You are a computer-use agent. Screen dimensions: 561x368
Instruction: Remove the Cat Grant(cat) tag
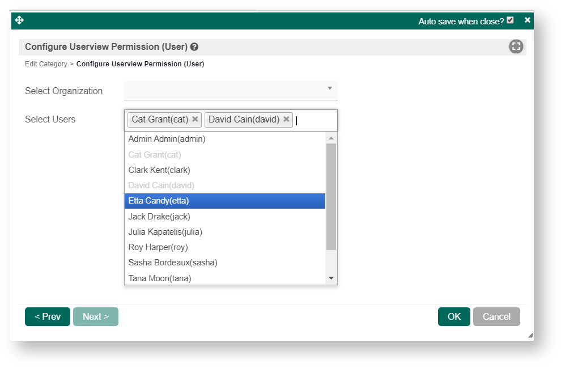pos(195,119)
